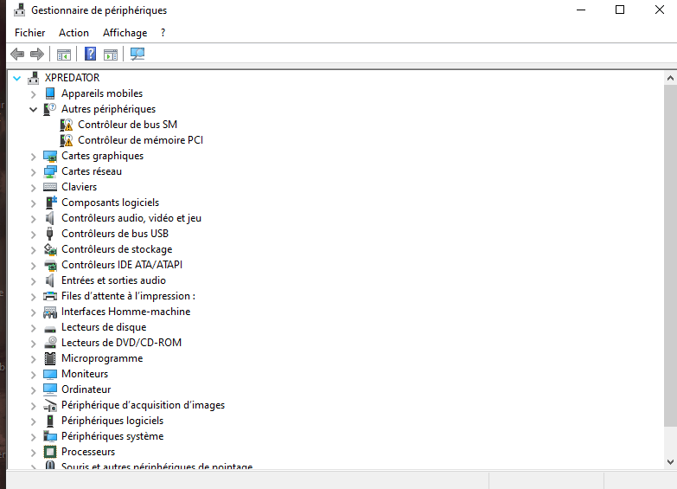This screenshot has width=677, height=489.
Task: Close the Gestionnaire de périphériques window
Action: point(660,10)
